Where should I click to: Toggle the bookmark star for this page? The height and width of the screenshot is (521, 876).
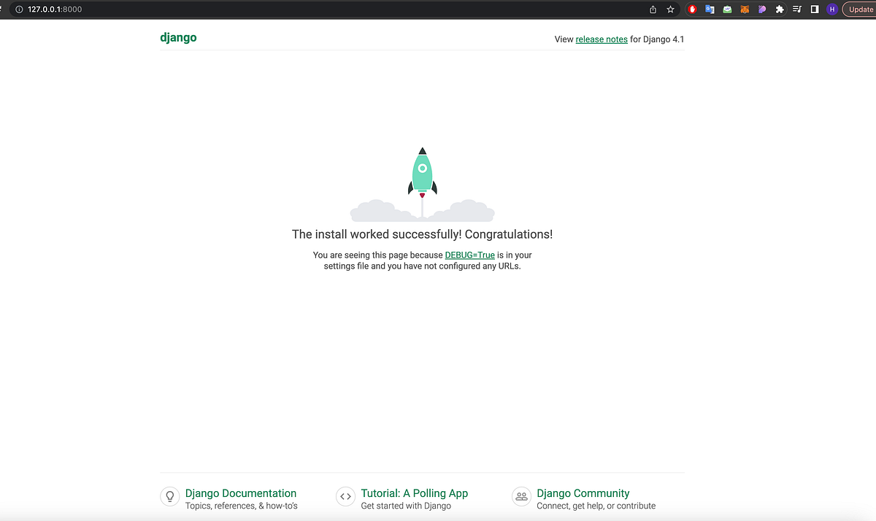tap(670, 9)
